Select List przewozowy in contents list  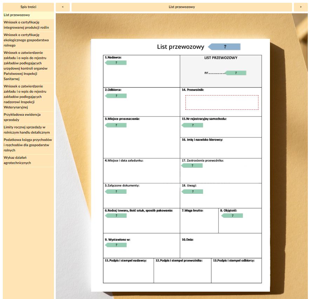pos(28,15)
